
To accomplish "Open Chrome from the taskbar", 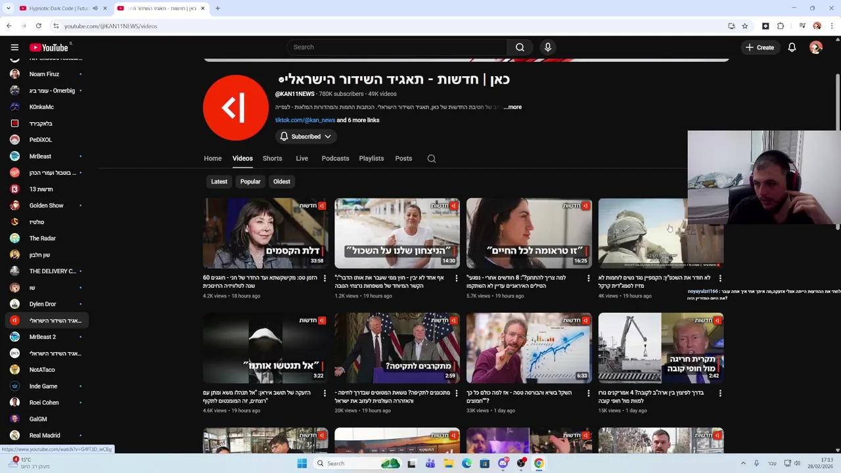I will pyautogui.click(x=539, y=463).
